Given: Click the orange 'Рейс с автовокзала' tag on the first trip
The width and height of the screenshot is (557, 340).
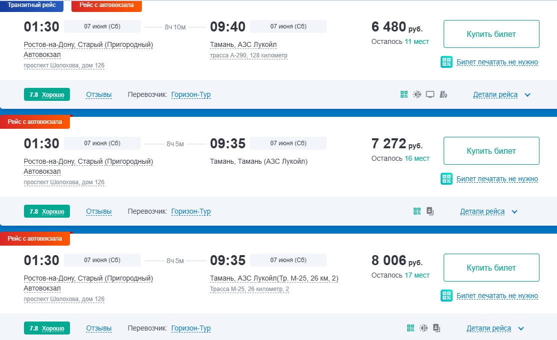Looking at the screenshot, I should (x=106, y=5).
